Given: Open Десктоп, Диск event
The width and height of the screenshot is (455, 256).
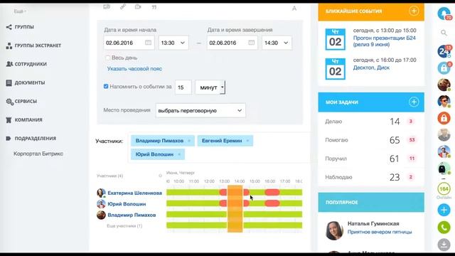Looking at the screenshot, I should (x=371, y=68).
